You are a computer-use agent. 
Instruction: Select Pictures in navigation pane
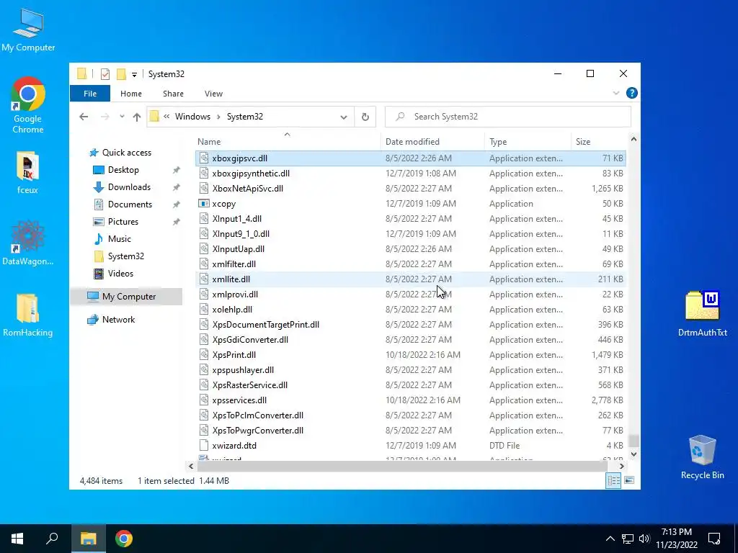coord(123,222)
